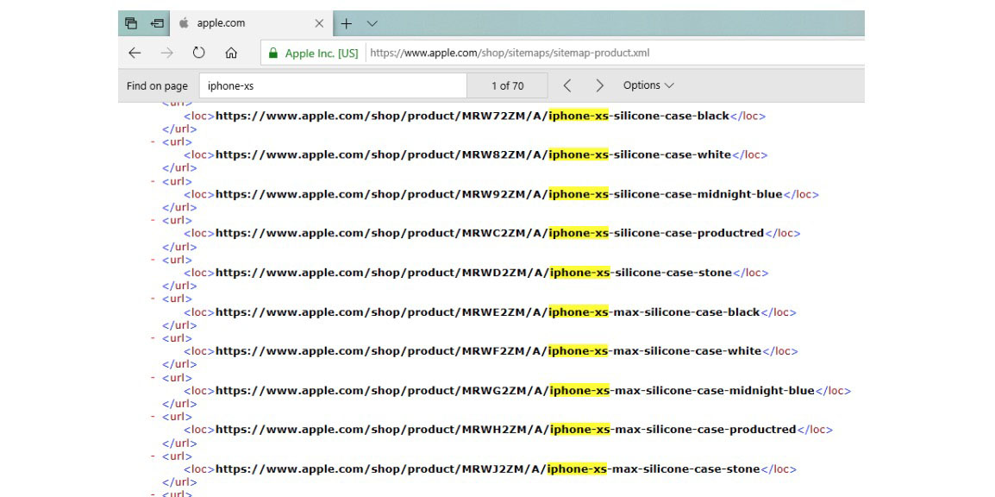Image resolution: width=995 pixels, height=497 pixels.
Task: Click the MRWE2ZM max-silicone-case-black URL
Action: pyautogui.click(x=488, y=312)
